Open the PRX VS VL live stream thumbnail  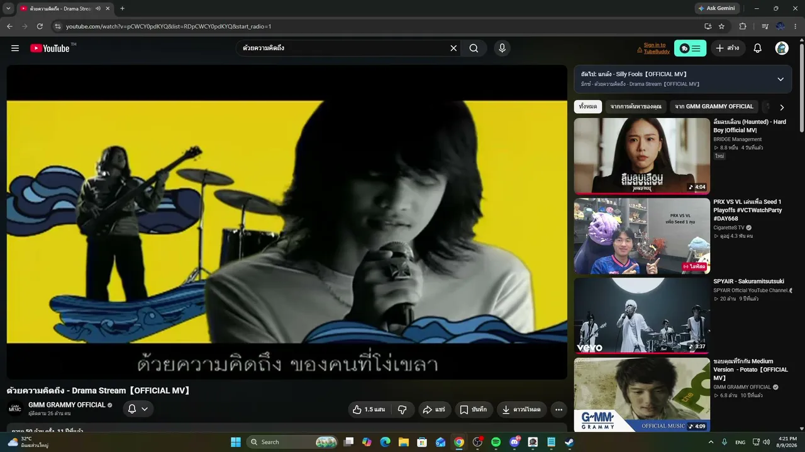pos(642,236)
